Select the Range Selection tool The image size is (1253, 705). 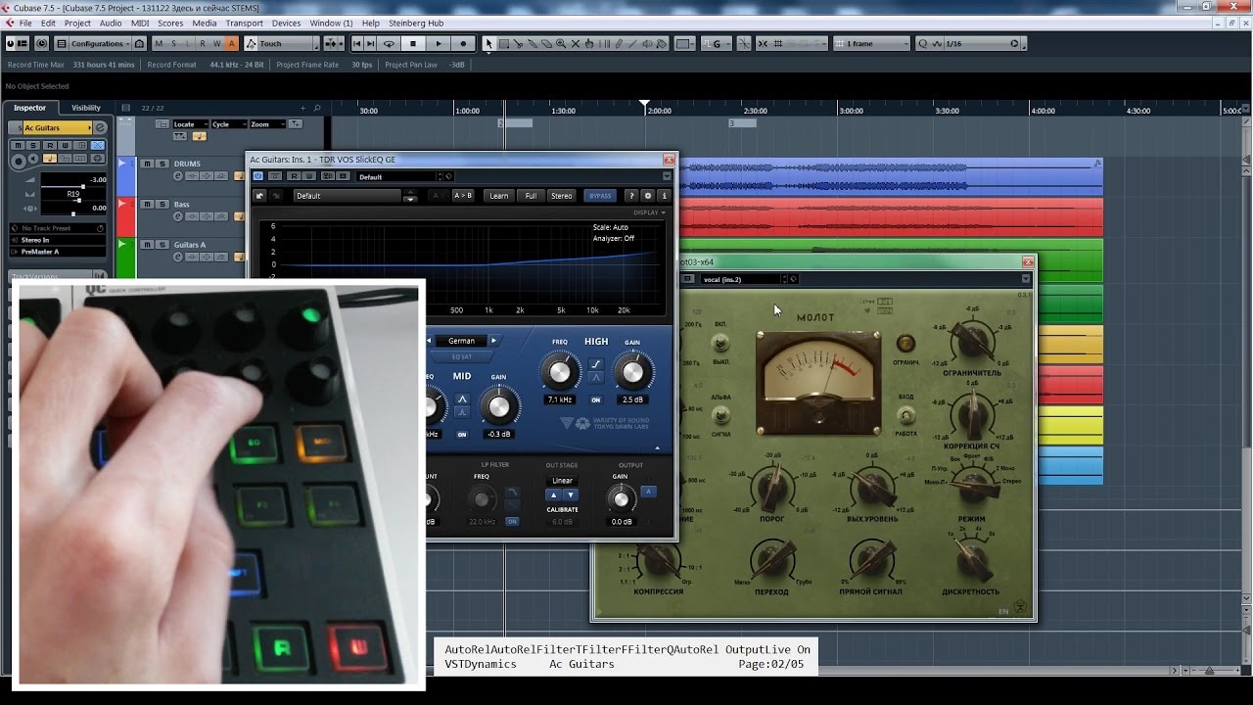[503, 44]
